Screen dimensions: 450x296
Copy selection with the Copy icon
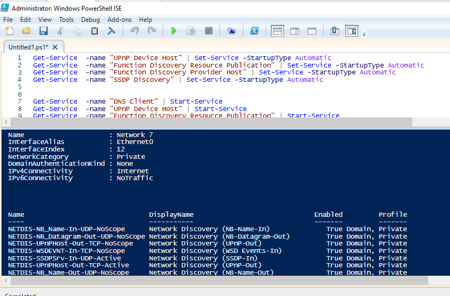tap(77, 31)
